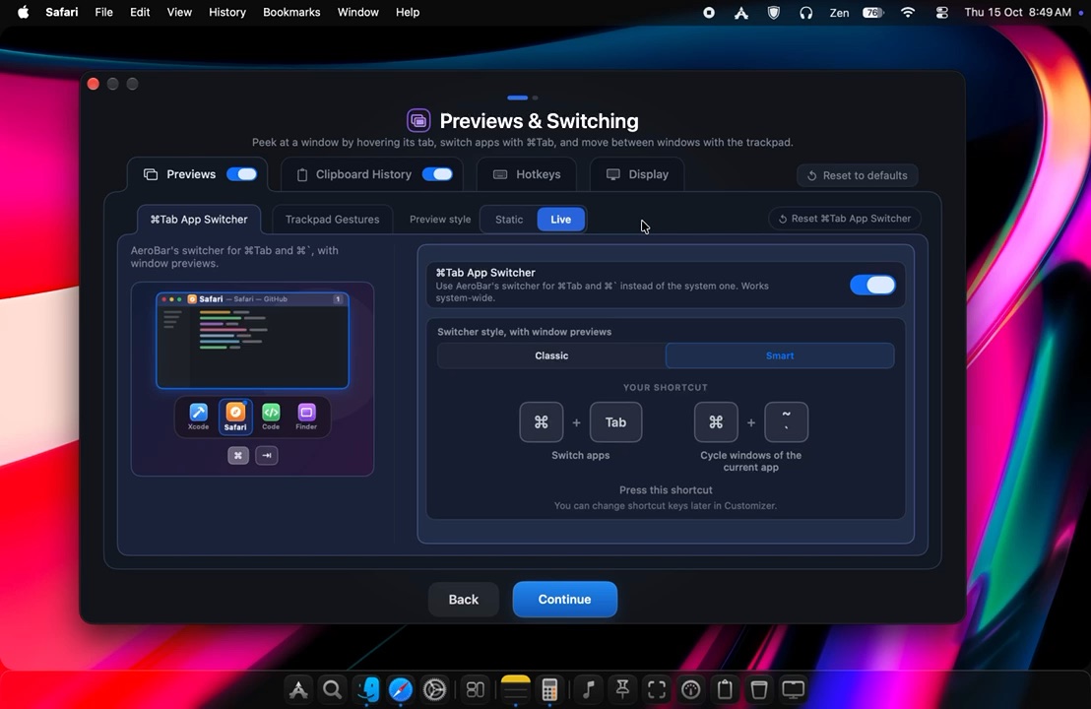Click the Safari window preview thumbnail

pyautogui.click(x=252, y=341)
